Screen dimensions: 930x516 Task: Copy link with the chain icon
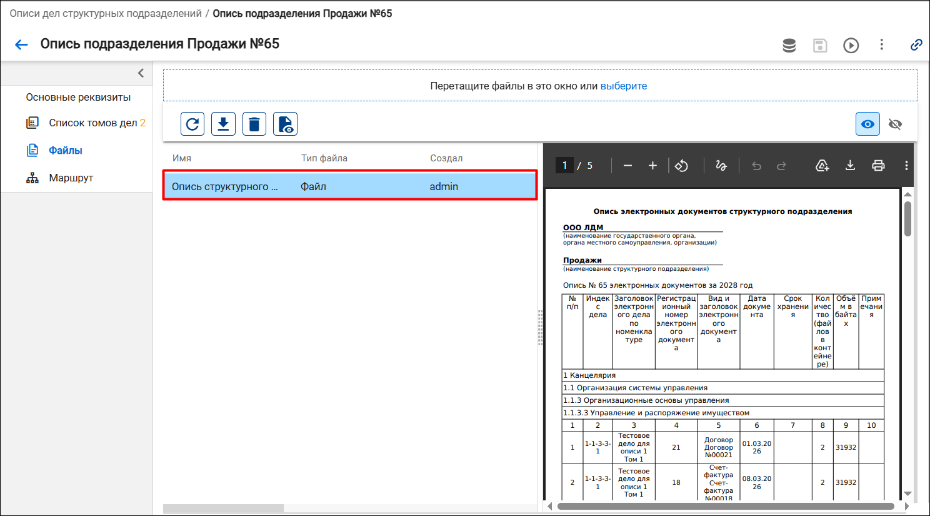point(916,44)
